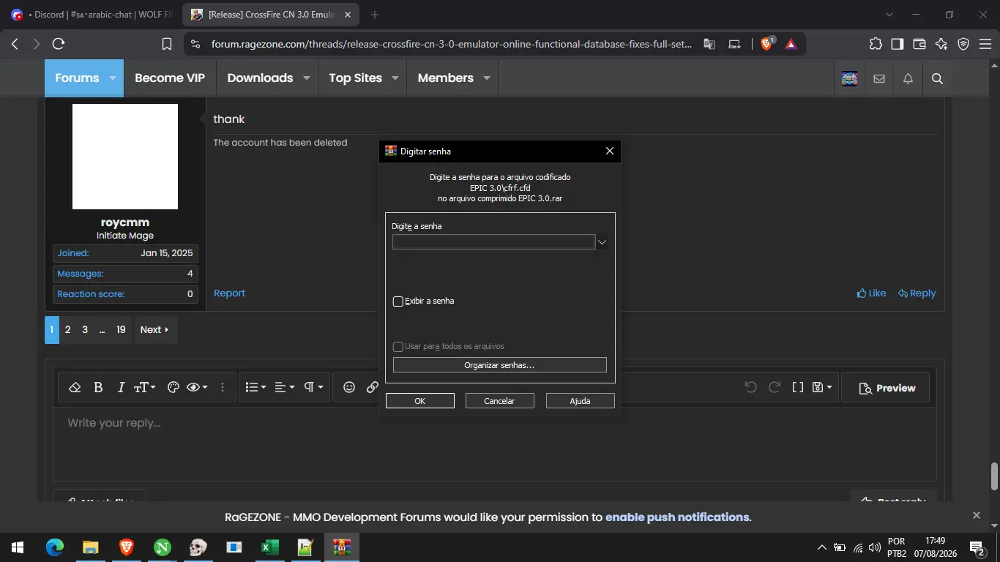Open the text color palette icon
Viewport: 1000px width, 562px height.
coord(173,388)
